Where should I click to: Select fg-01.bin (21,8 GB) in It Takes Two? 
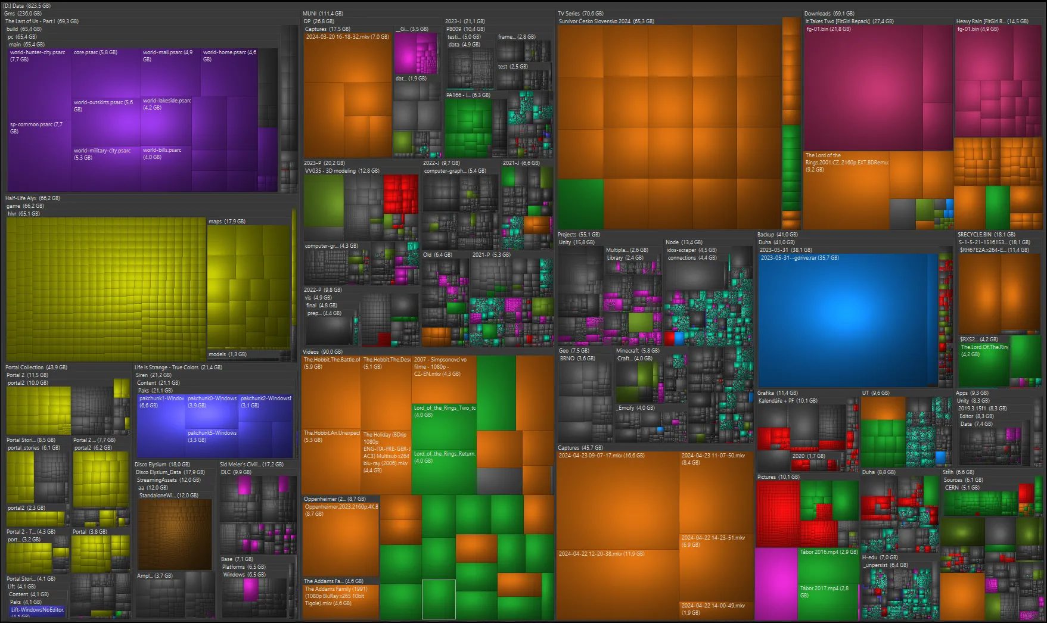point(876,89)
